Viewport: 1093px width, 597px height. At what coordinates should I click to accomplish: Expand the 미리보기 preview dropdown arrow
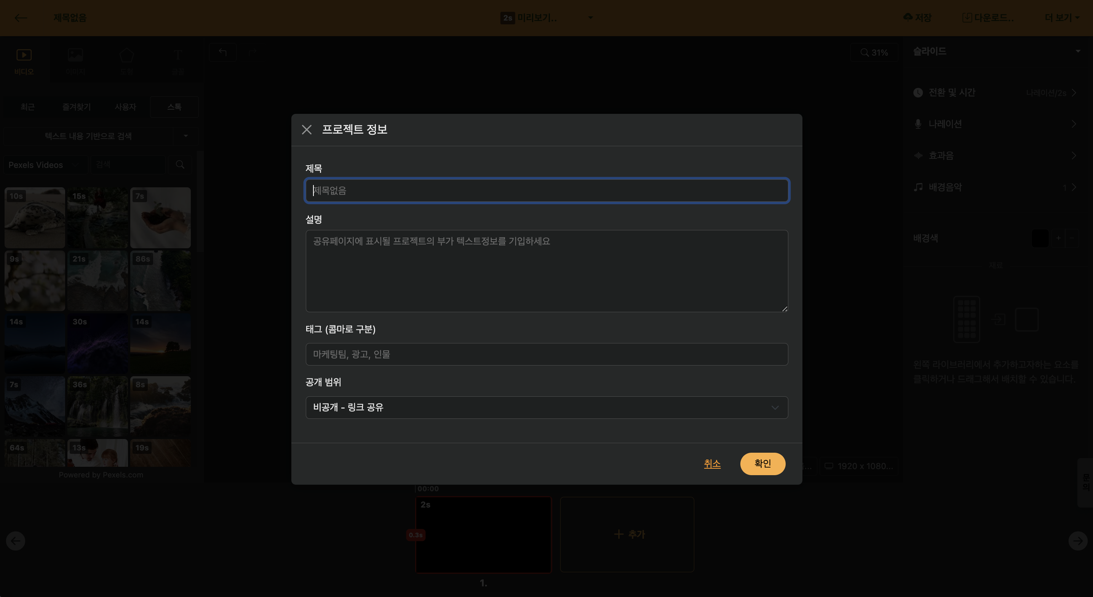(590, 18)
